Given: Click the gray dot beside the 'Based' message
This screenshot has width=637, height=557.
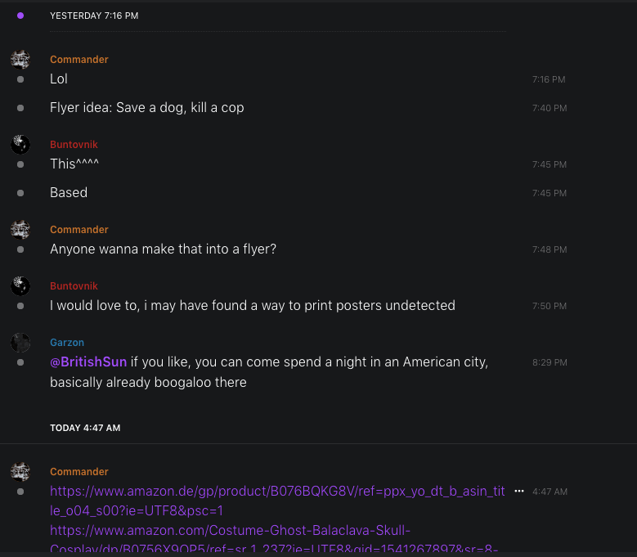Looking at the screenshot, I should click(20, 193).
